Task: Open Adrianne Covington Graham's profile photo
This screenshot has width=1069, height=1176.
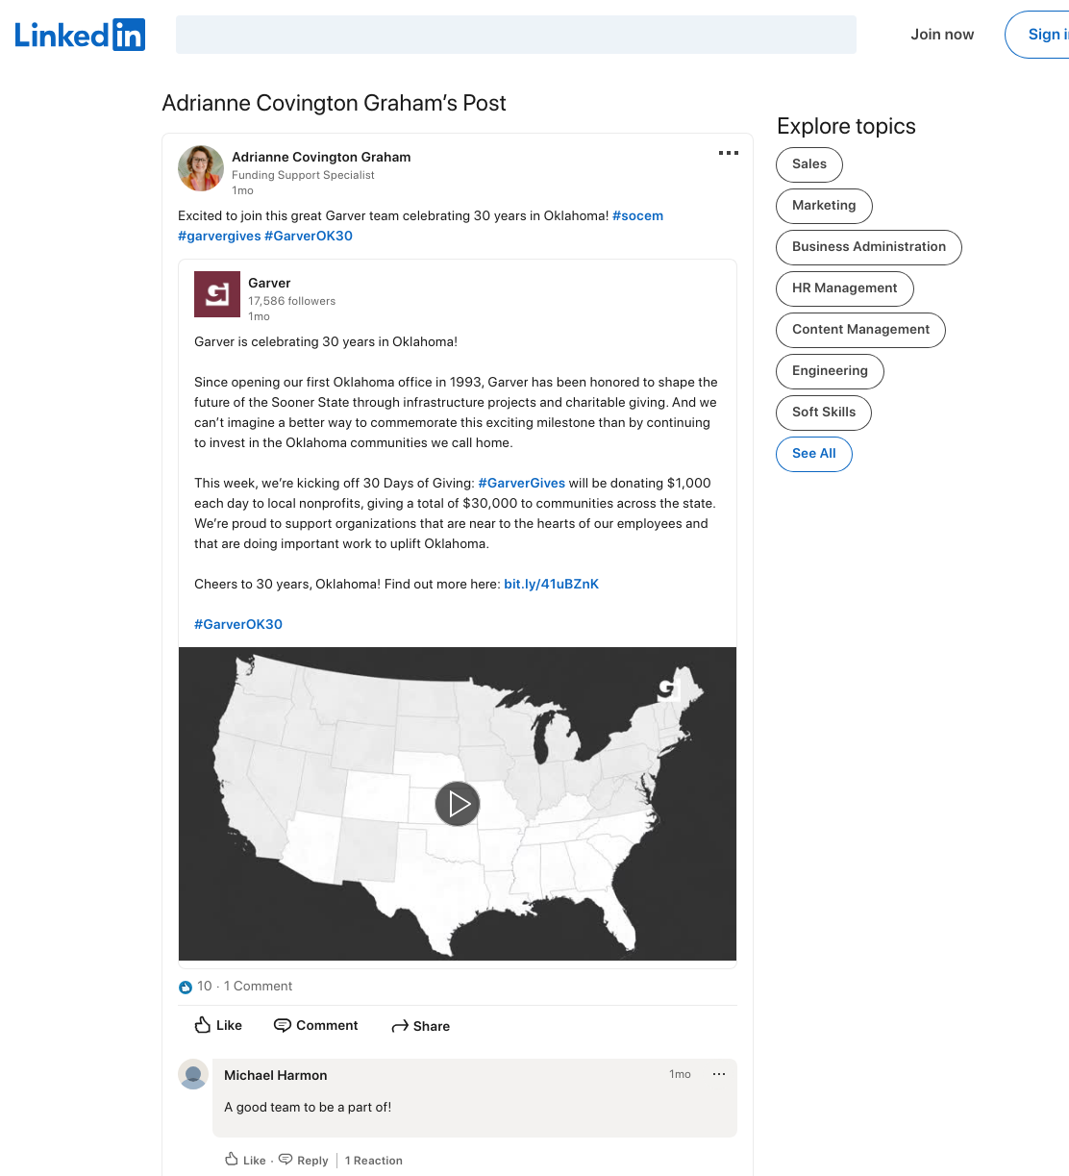Action: click(201, 168)
